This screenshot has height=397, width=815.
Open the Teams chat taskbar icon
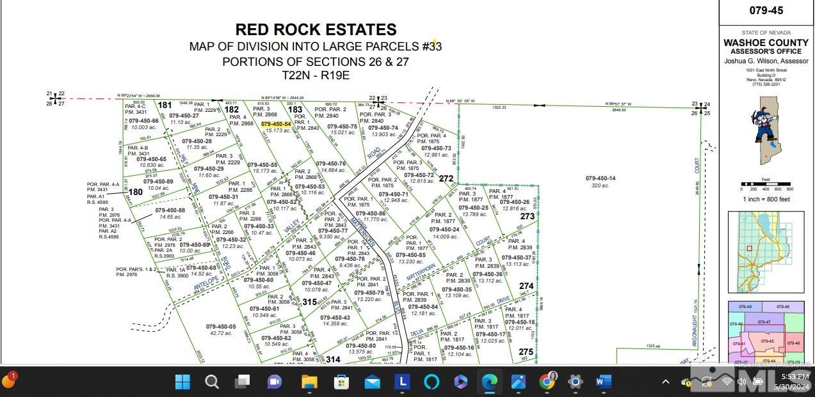click(275, 382)
